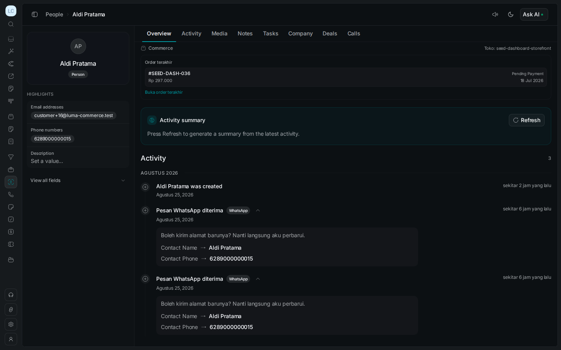
Task: Switch to the Notes tab
Action: [245, 33]
